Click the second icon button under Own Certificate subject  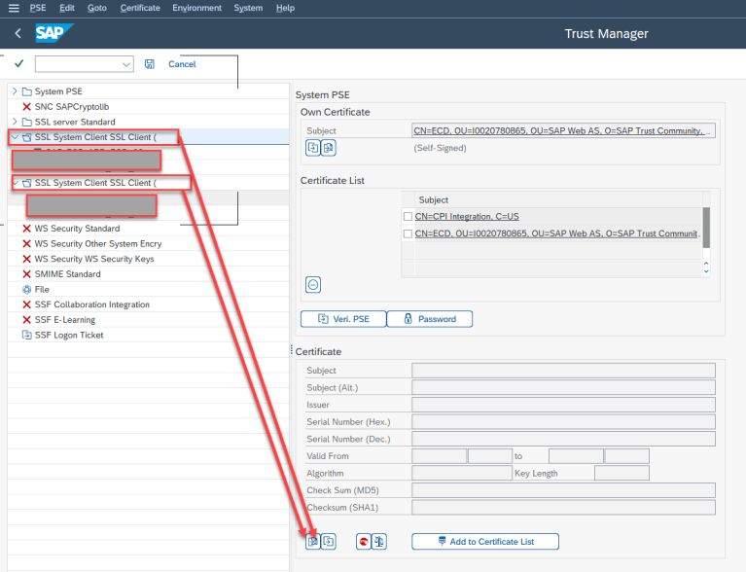tap(329, 148)
